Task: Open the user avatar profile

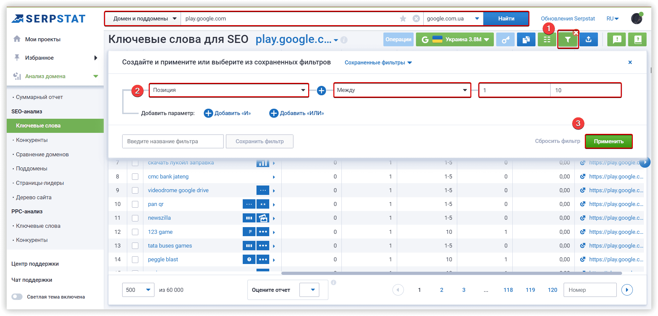Action: point(637,19)
